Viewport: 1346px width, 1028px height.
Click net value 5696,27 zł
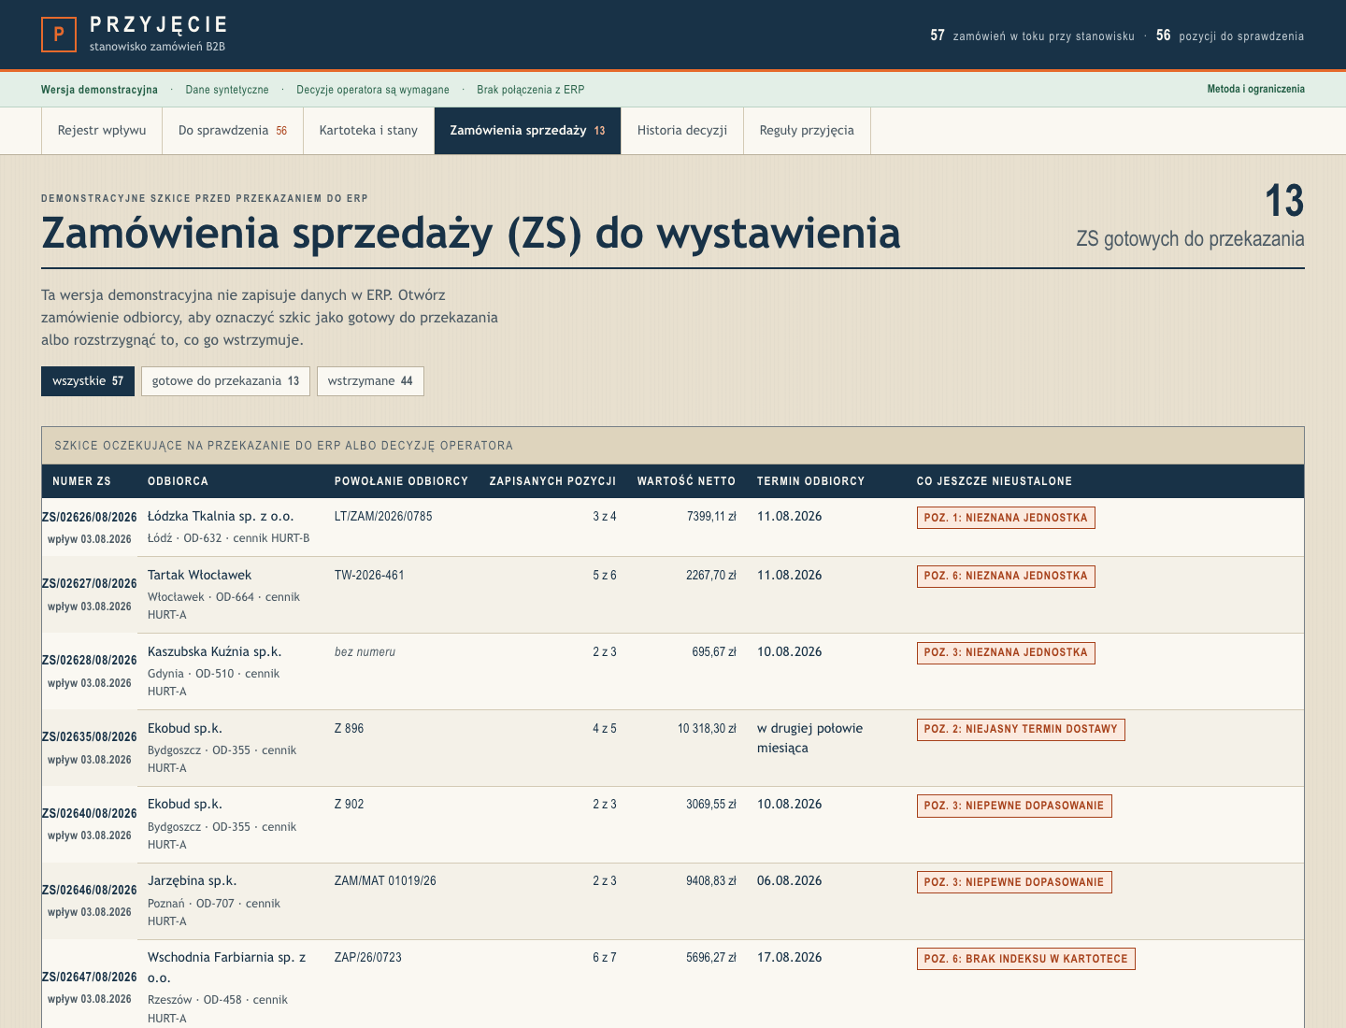(x=711, y=957)
